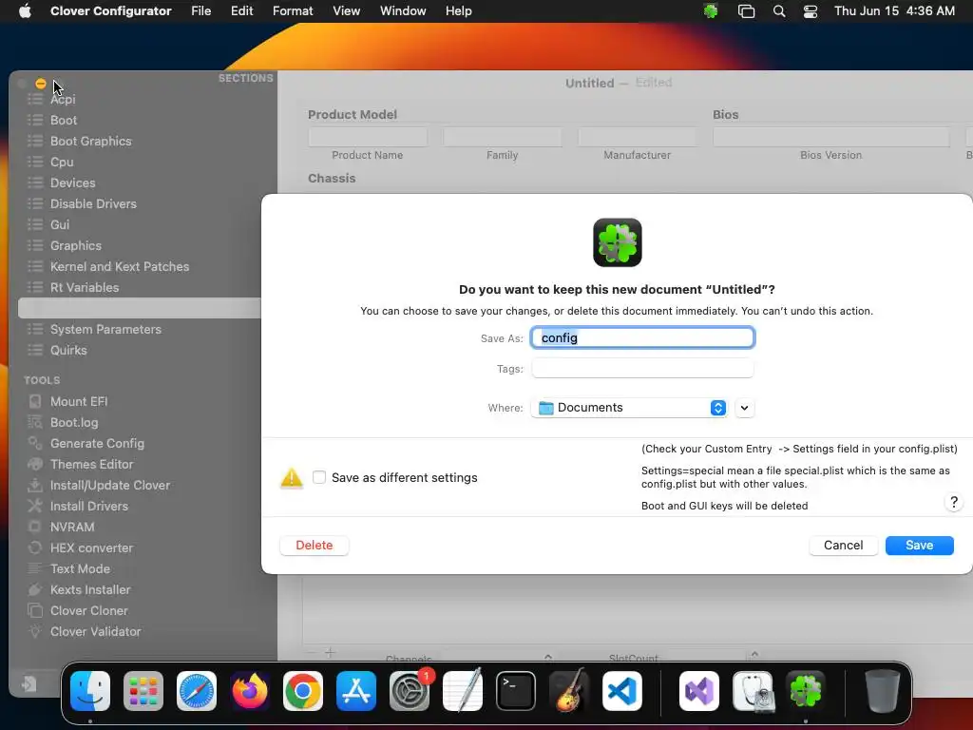Viewport: 973px width, 730px height.
Task: Open Launchpad from the Dock
Action: coord(143,691)
